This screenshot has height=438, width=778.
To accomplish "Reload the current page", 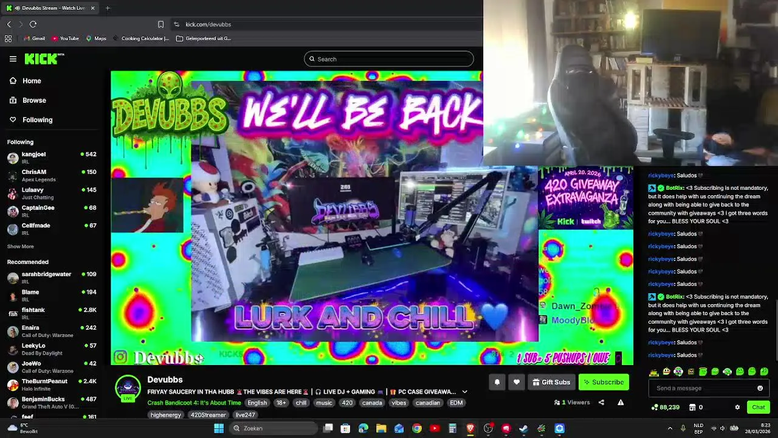I will [33, 24].
